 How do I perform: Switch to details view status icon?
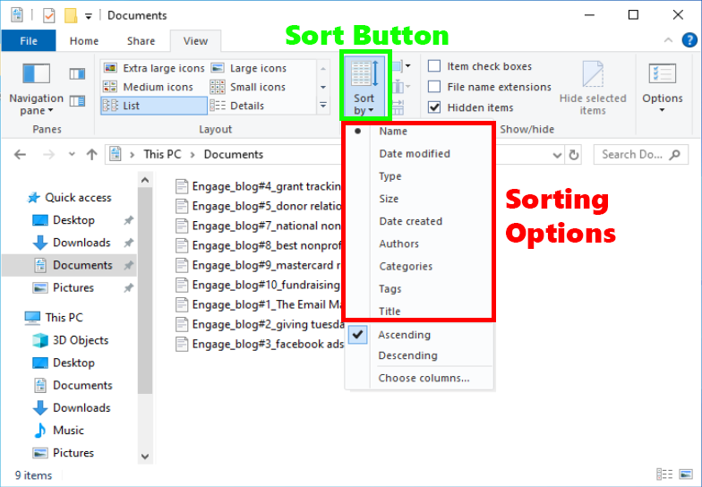[664, 474]
